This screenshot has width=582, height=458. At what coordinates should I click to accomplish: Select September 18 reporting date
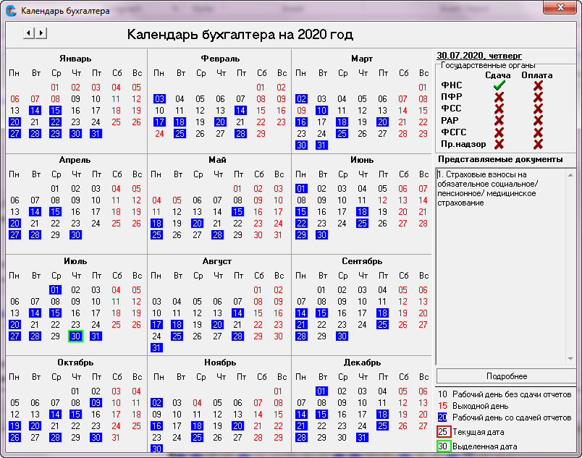point(382,313)
